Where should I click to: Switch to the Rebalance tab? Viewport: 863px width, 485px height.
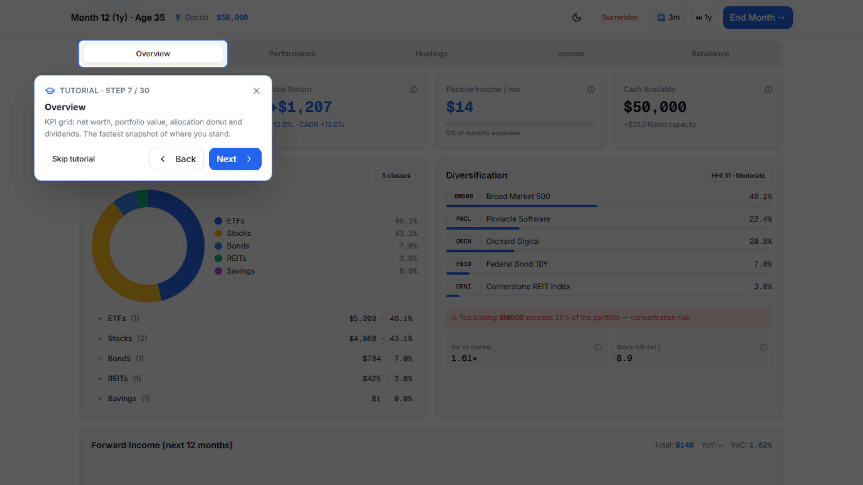click(x=710, y=54)
